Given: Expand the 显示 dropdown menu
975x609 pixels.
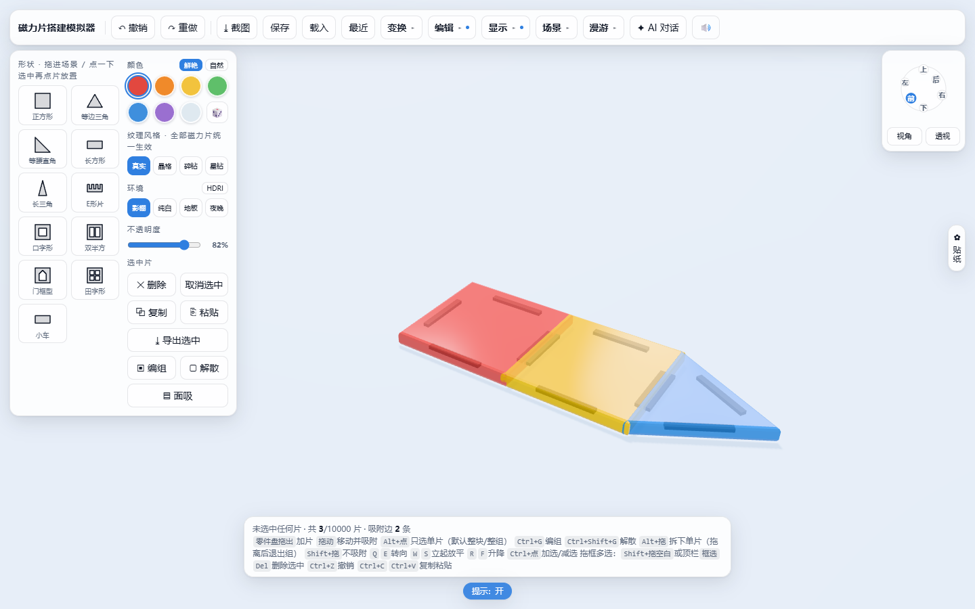Looking at the screenshot, I should 506,28.
